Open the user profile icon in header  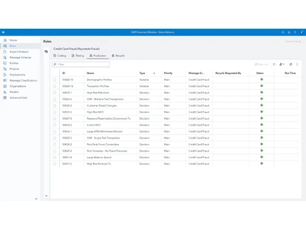302,32
